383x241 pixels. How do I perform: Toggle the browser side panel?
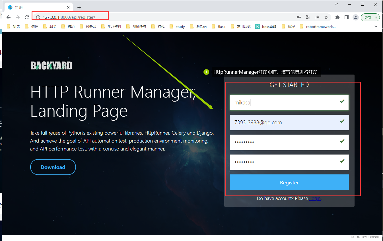click(x=346, y=17)
